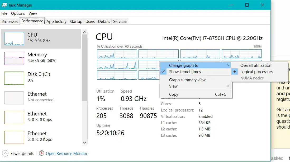Toggle "Show kernel times" in context menu

[184, 72]
